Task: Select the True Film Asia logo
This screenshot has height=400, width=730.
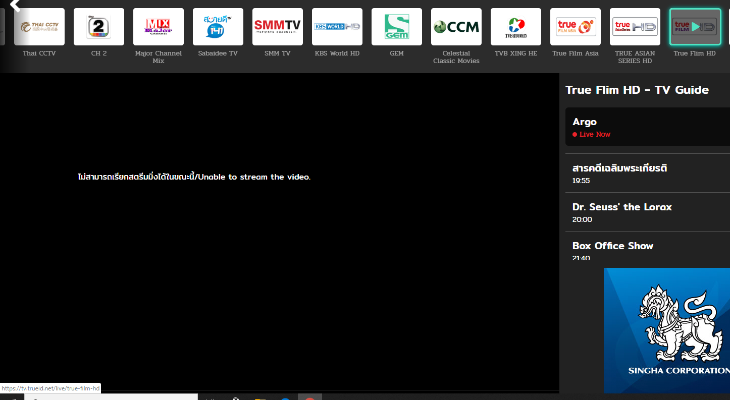Action: [576, 27]
